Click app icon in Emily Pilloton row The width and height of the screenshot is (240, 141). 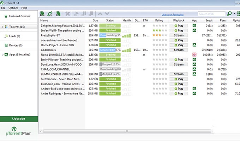coord(194,60)
